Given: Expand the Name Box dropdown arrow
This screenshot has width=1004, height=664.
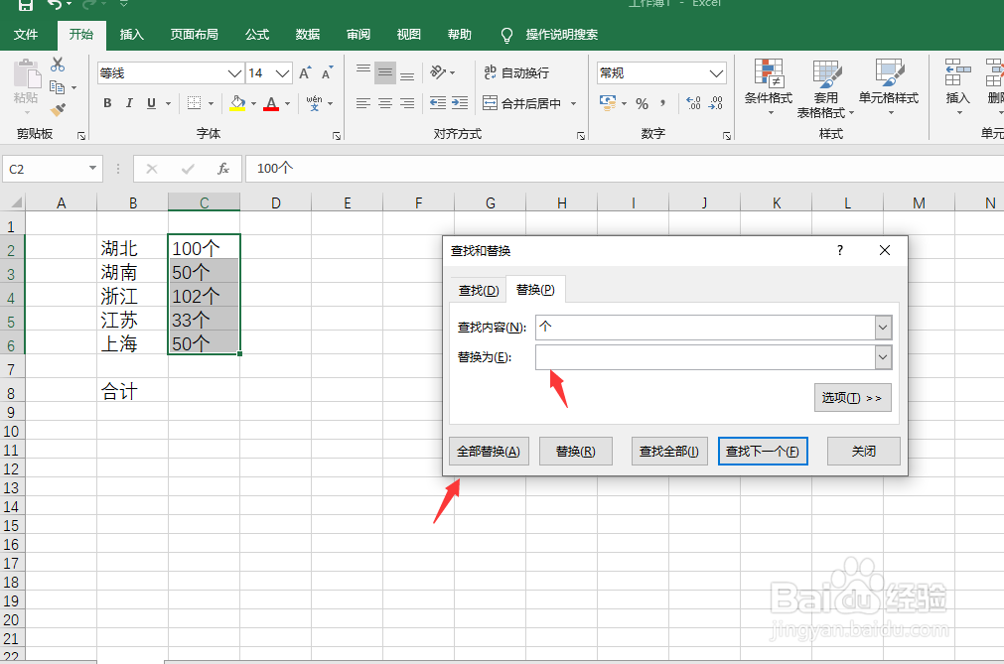Looking at the screenshot, I should click(92, 169).
